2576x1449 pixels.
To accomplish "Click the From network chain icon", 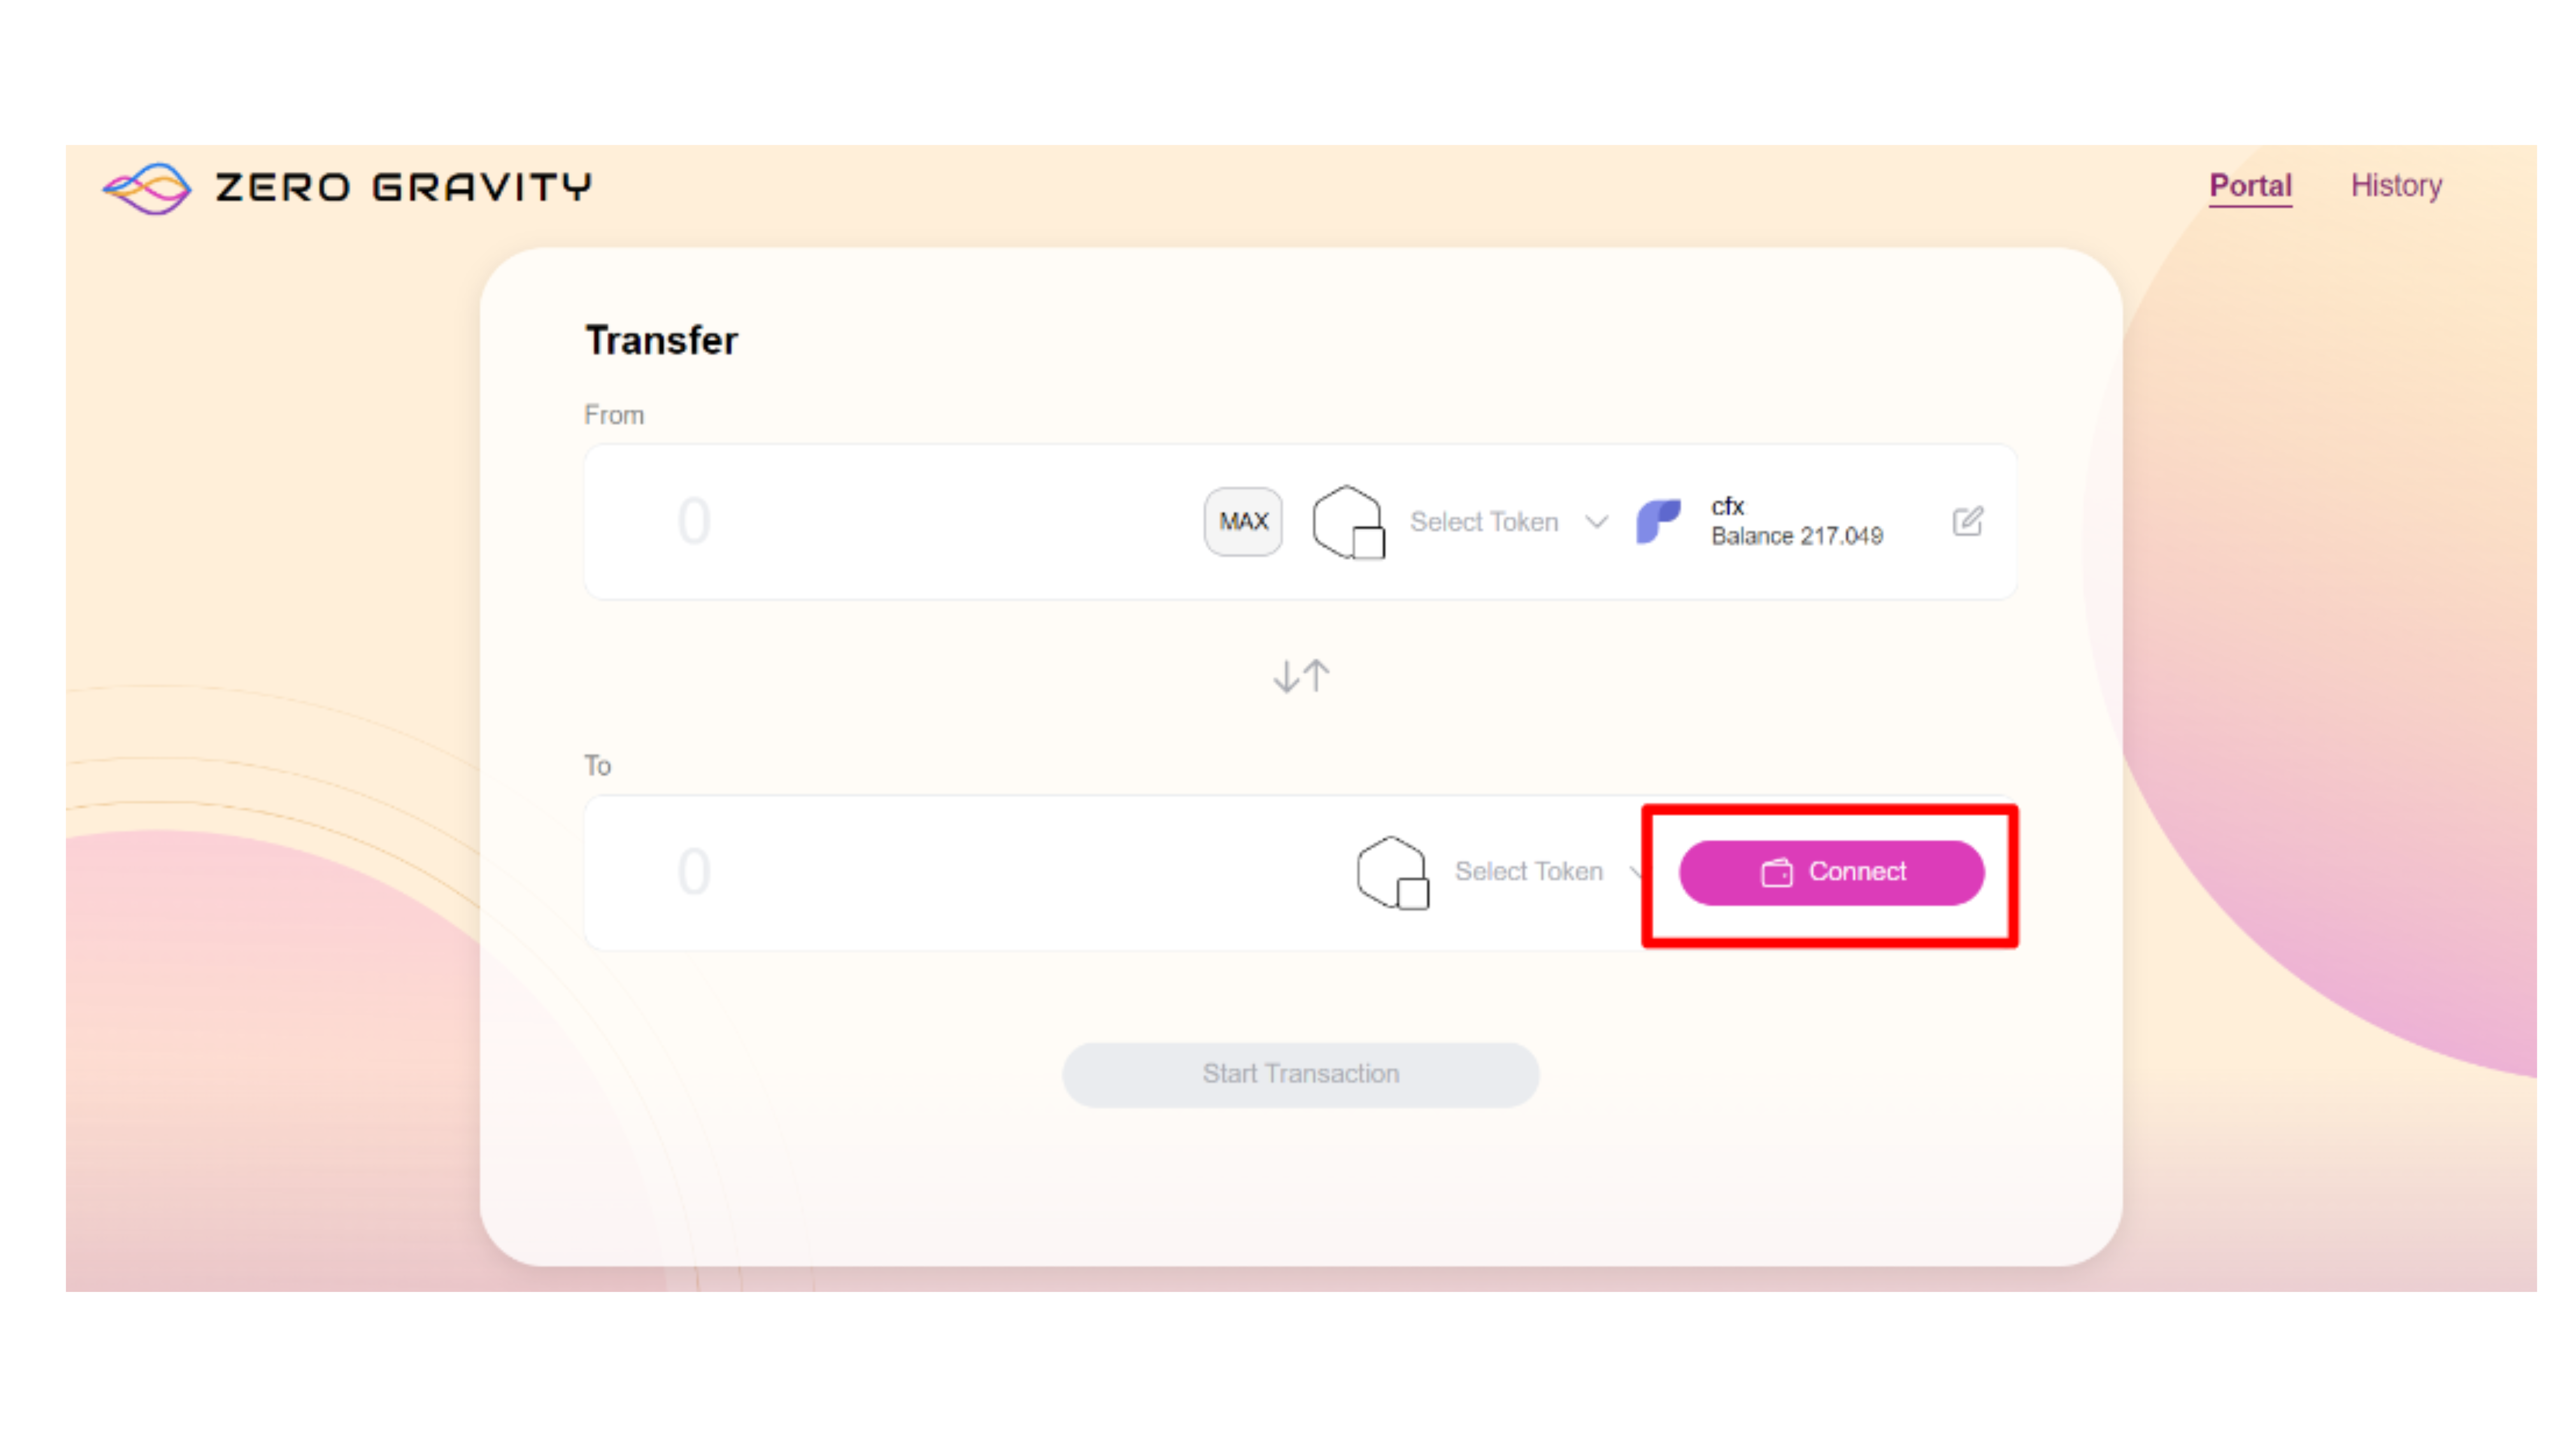I will click(1348, 520).
